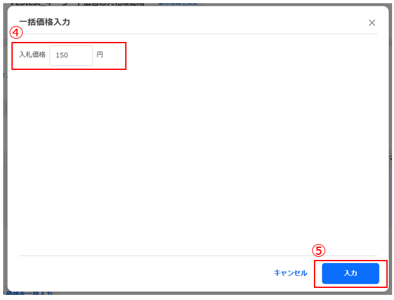Click the 一括価格入力 dialog title
The image size is (394, 300).
pyautogui.click(x=44, y=22)
